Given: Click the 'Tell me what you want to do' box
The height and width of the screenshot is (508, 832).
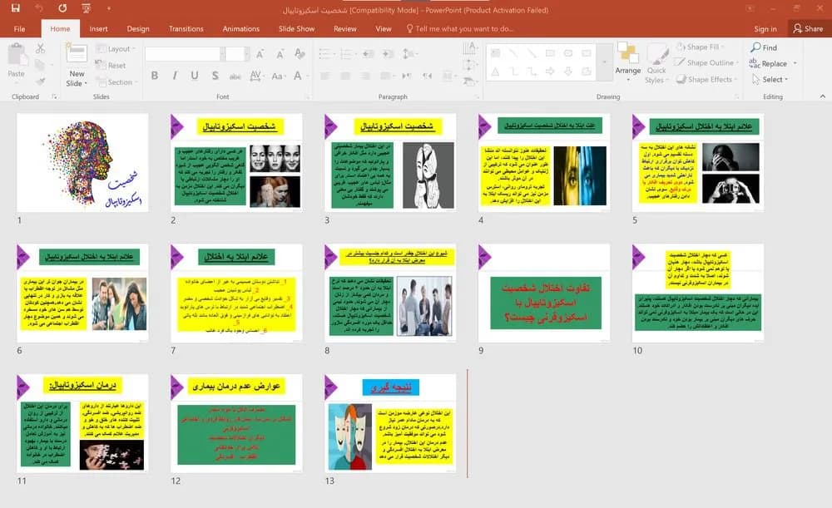Looking at the screenshot, I should tap(459, 28).
